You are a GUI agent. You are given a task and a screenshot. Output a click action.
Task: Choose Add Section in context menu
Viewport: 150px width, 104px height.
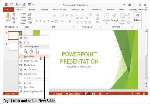34,69
